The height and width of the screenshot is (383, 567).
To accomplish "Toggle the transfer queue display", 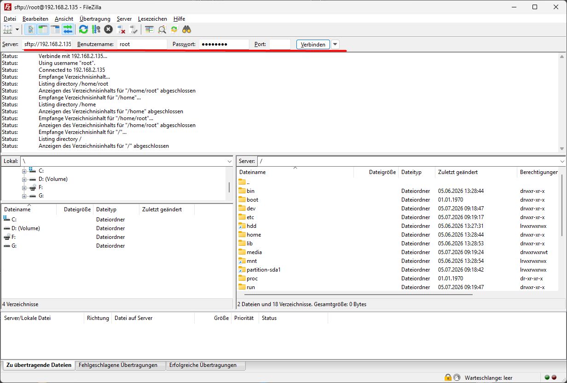I will coord(68,29).
